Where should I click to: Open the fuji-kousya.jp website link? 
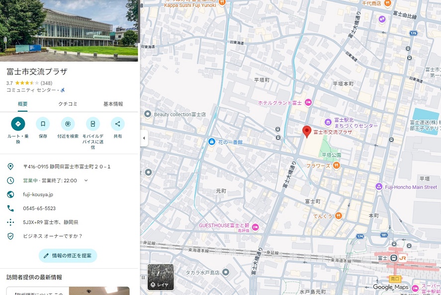[x=38, y=194]
